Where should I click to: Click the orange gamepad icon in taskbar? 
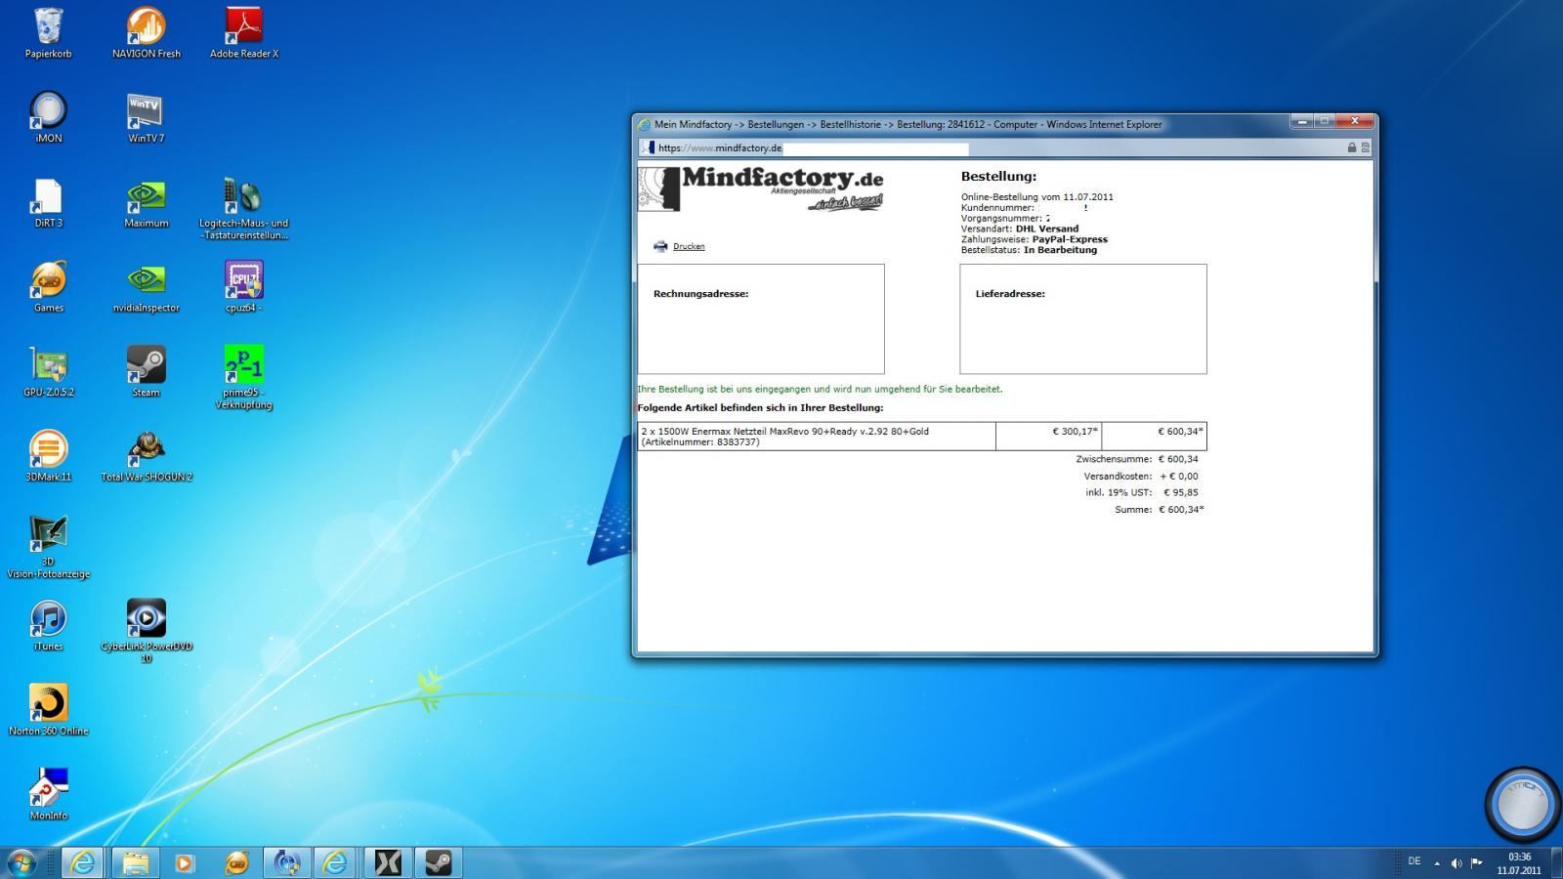[235, 862]
